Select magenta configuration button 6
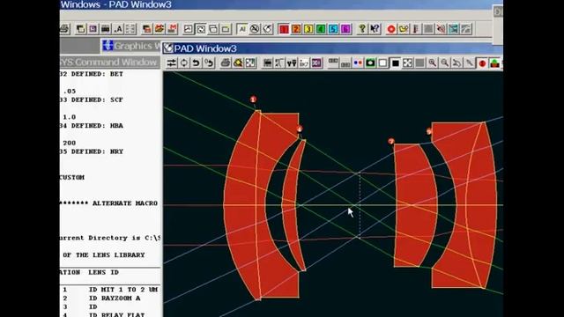Screen dimensions: 564x317 coord(345,29)
